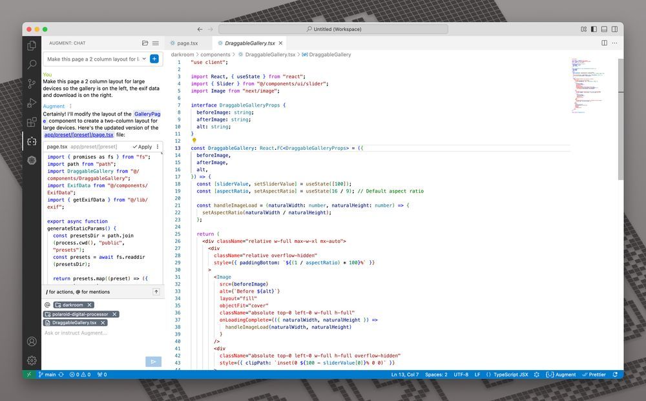Open the Manage gear in activity bar
The width and height of the screenshot is (646, 401).
coord(32,361)
